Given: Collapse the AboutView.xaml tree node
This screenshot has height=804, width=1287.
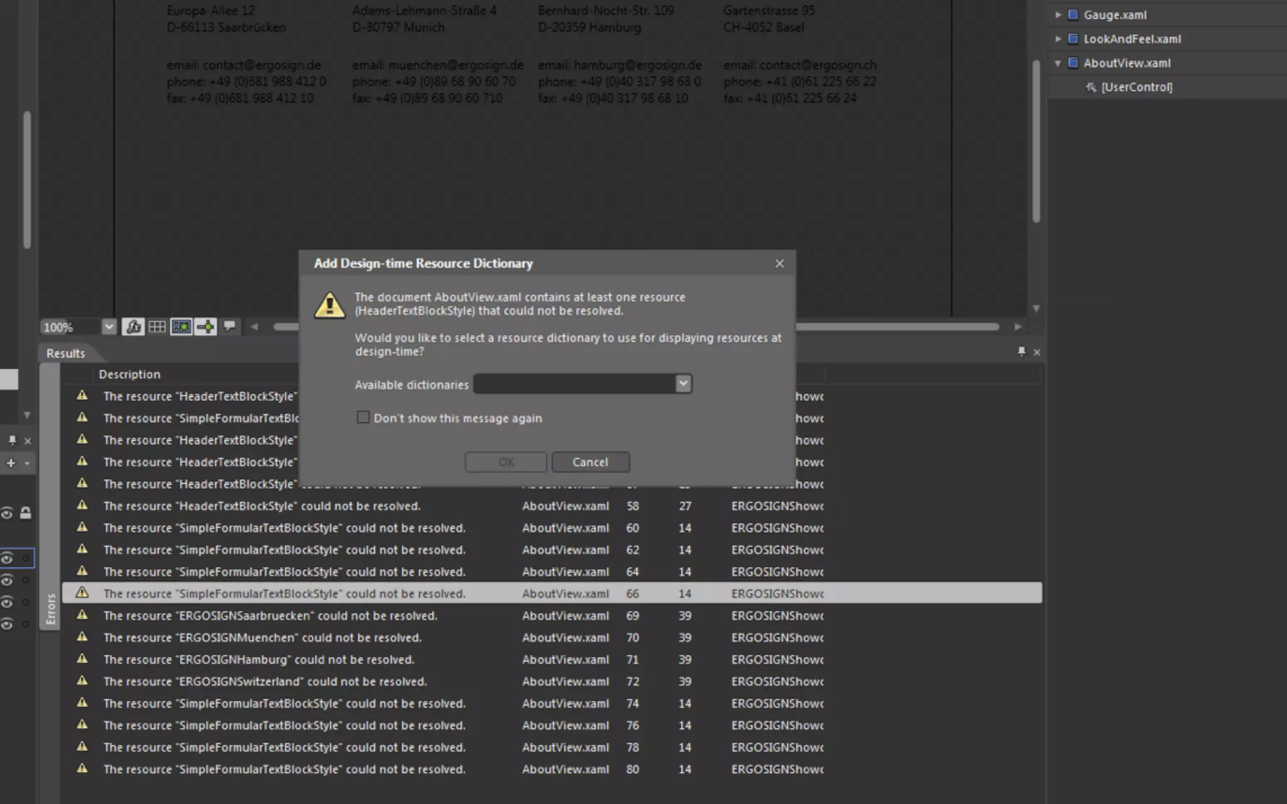Looking at the screenshot, I should click(x=1058, y=63).
